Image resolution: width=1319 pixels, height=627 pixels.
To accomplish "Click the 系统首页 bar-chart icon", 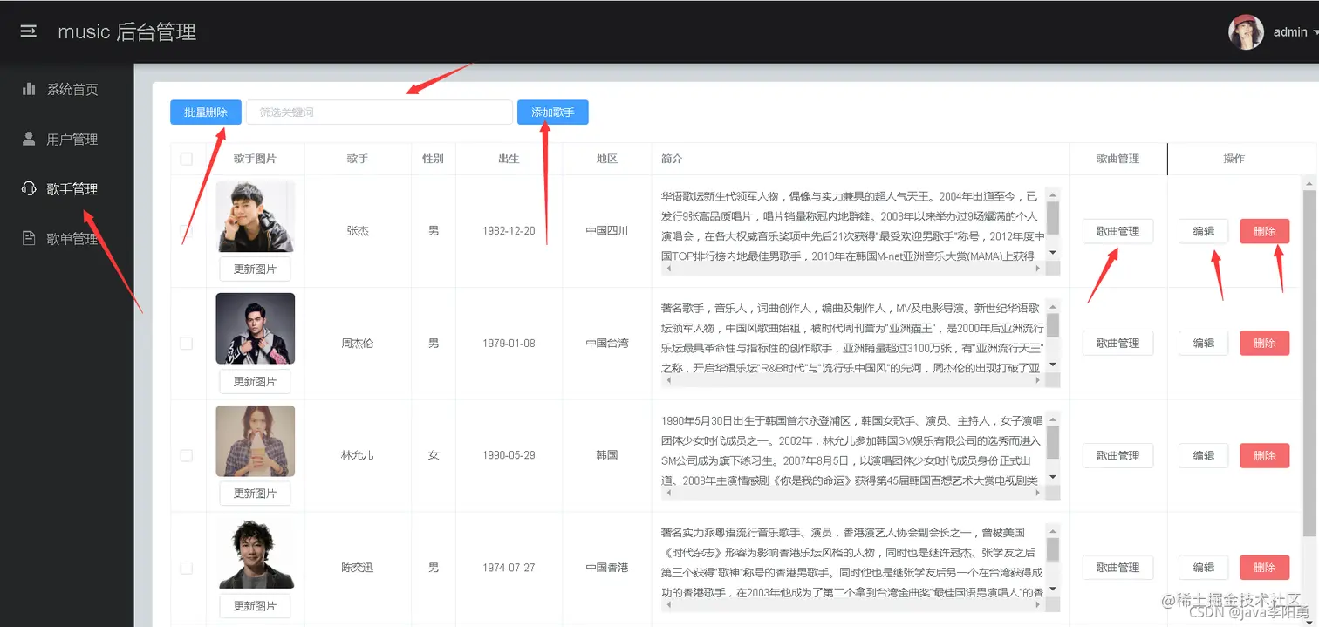I will pos(29,89).
